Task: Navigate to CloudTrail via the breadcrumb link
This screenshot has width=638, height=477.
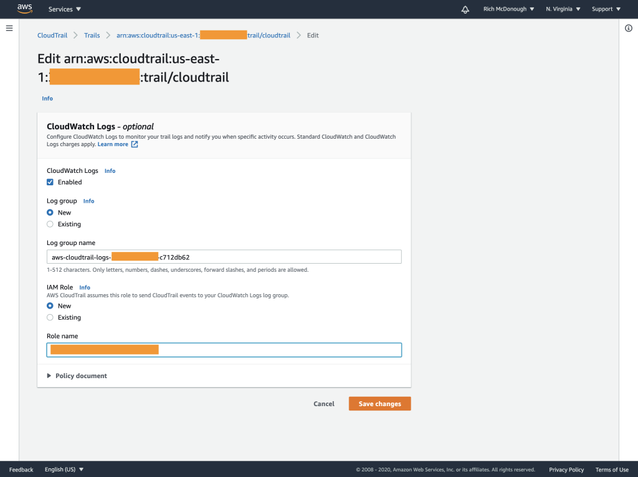Action: coord(52,35)
